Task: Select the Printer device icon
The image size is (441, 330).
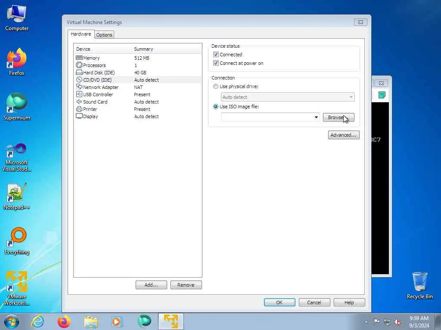Action: tap(79, 109)
